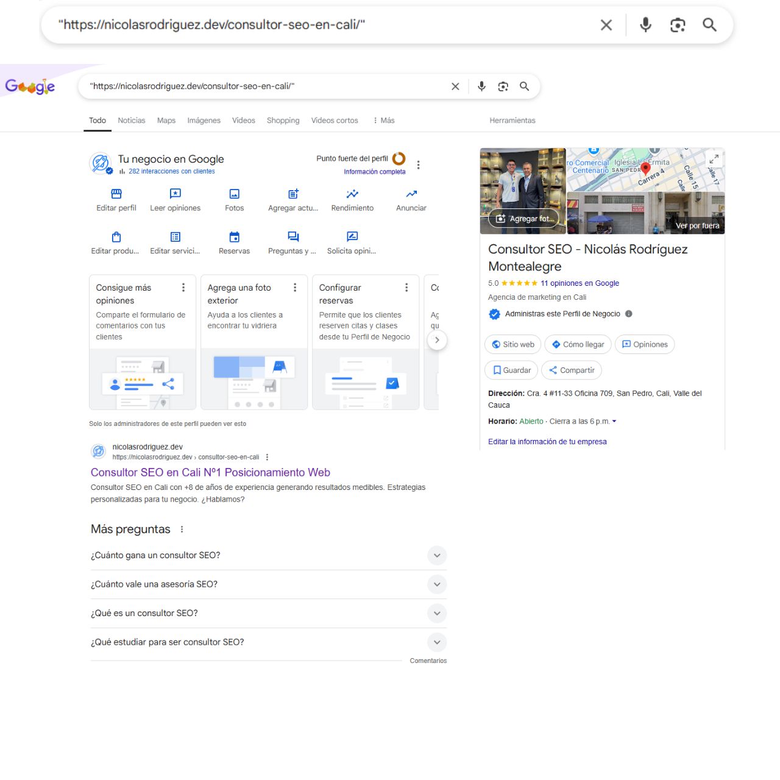Screen dimensions: 780x780
Task: Click Sitio web button
Action: pos(513,344)
